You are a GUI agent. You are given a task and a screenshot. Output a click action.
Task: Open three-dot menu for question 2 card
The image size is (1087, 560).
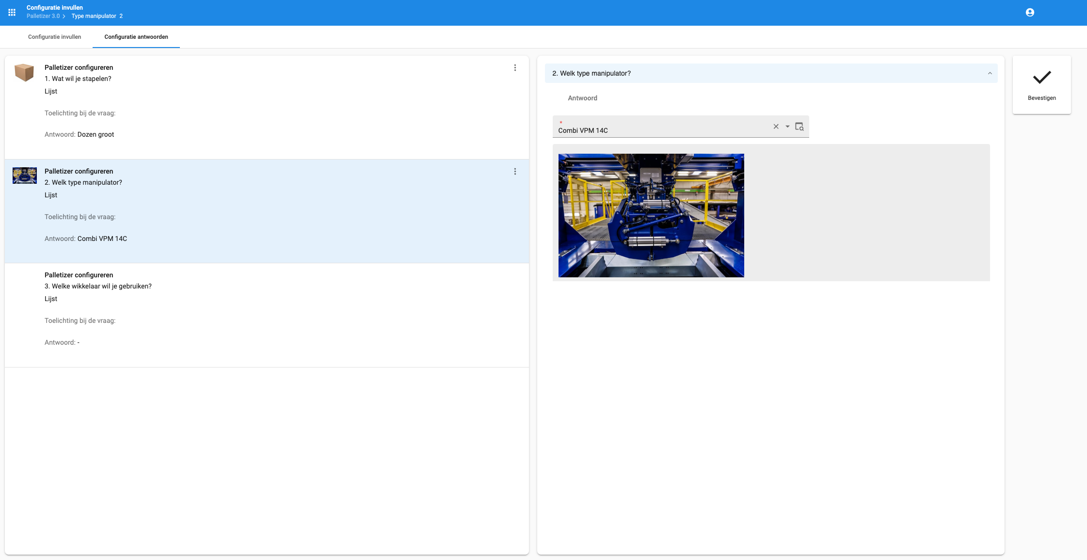(515, 172)
